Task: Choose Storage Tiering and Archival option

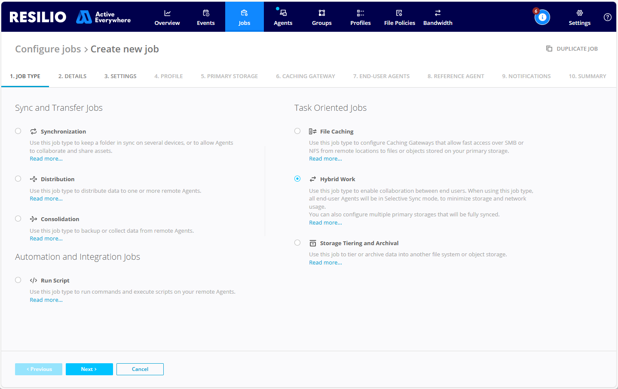Action: click(x=297, y=243)
